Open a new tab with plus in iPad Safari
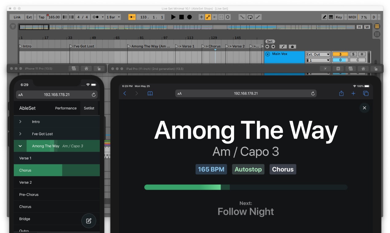This screenshot has height=233, width=390. pos(353,94)
